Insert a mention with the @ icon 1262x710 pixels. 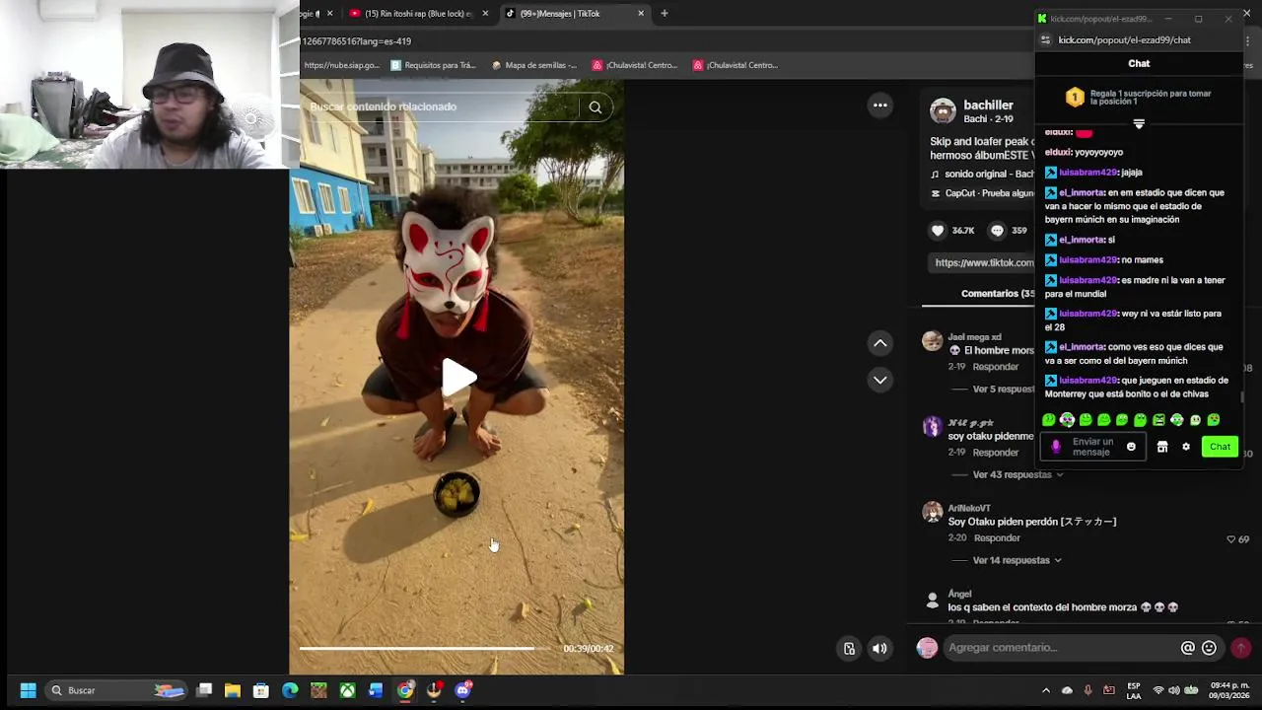(1188, 648)
